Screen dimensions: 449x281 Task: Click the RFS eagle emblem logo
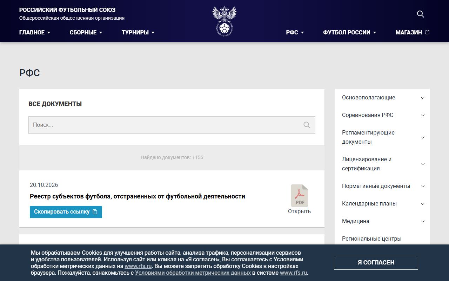click(x=224, y=21)
